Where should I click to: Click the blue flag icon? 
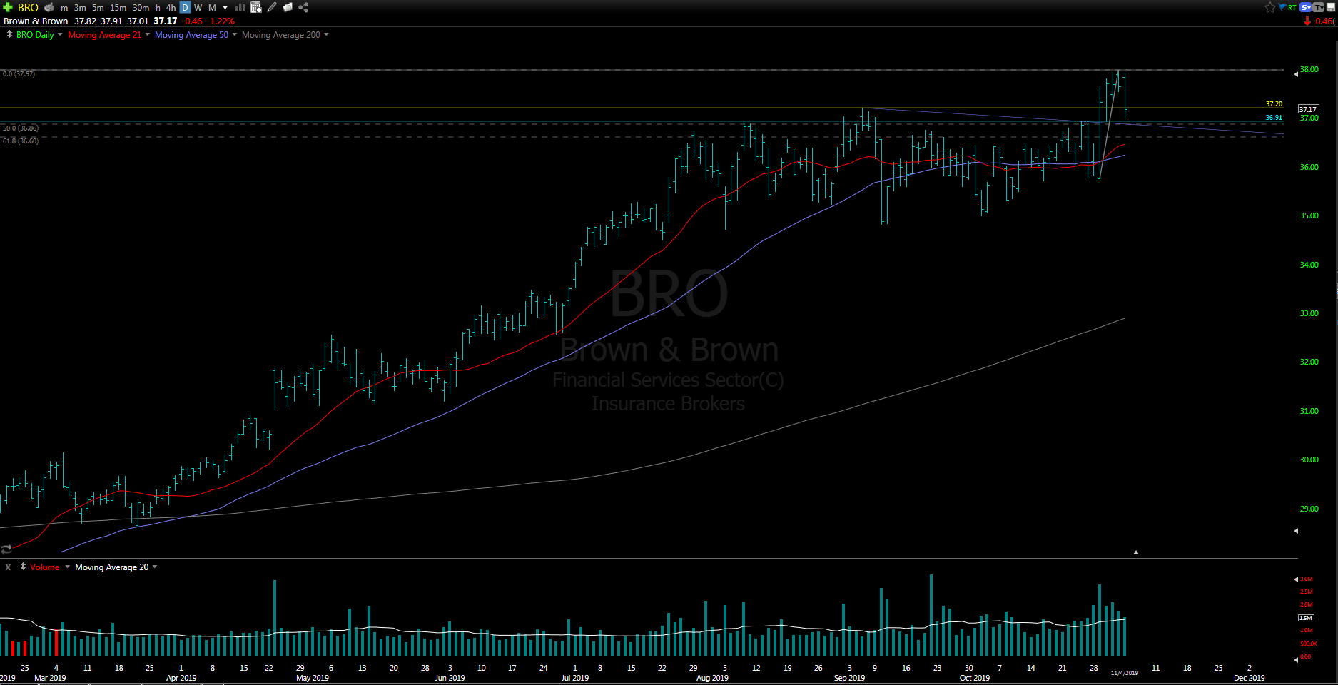pos(1282,7)
